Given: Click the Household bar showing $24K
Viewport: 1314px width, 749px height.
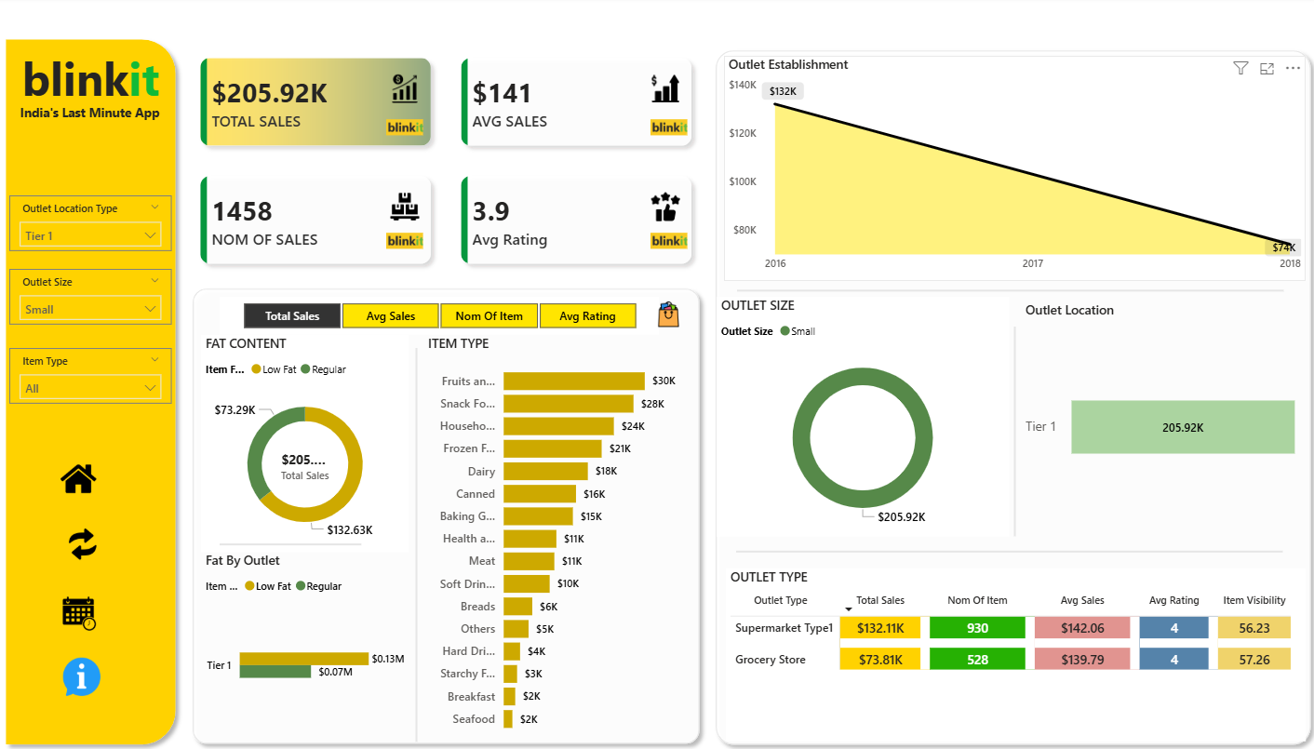Looking at the screenshot, I should [x=558, y=425].
